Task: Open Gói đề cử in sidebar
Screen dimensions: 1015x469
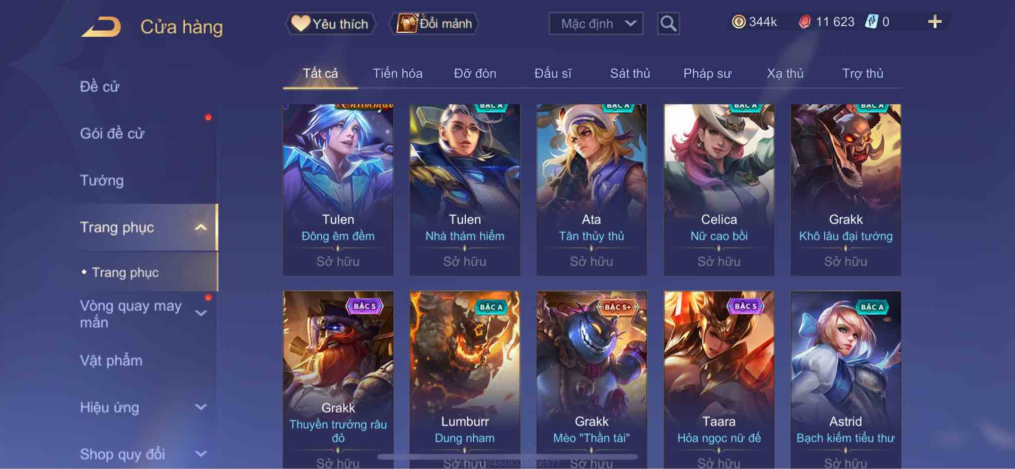Action: pos(112,133)
